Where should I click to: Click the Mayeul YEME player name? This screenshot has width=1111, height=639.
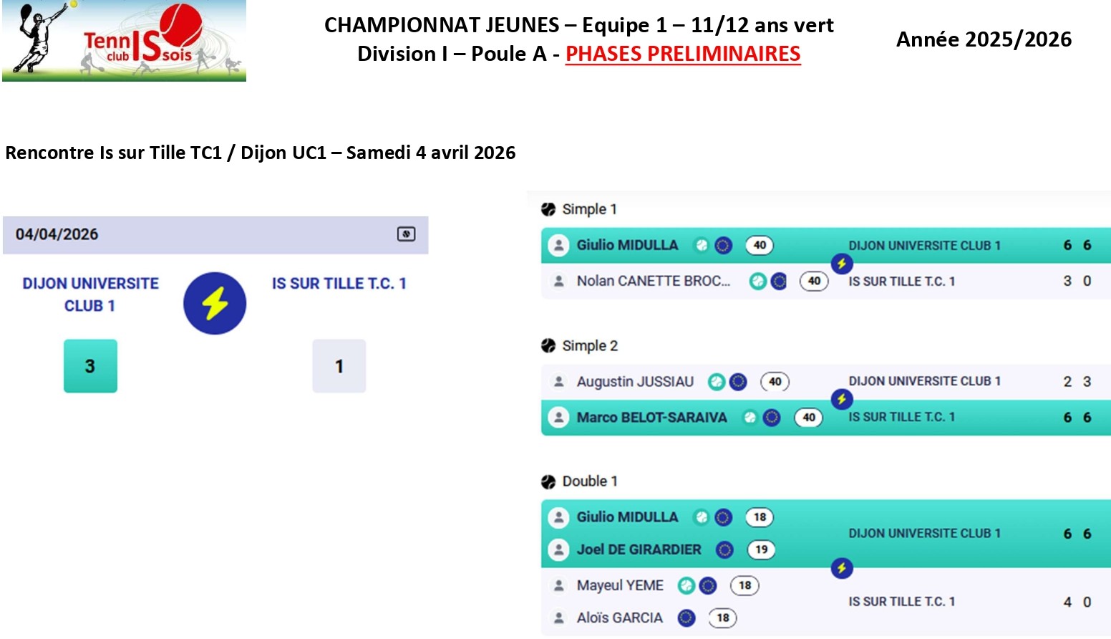click(x=620, y=586)
